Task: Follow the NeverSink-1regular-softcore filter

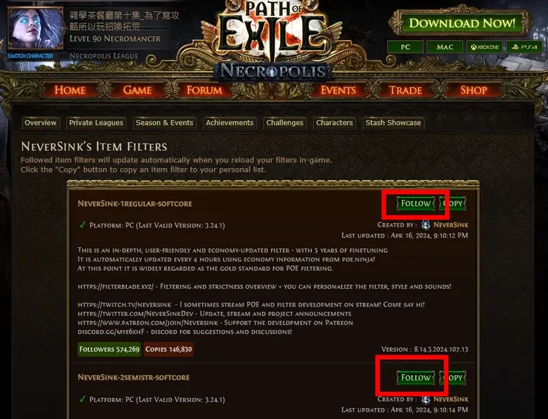Action: click(416, 204)
